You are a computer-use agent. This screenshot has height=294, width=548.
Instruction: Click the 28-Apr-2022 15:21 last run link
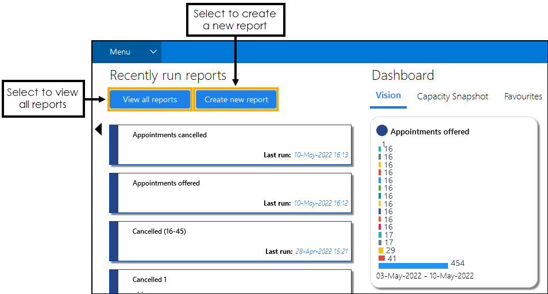(322, 252)
